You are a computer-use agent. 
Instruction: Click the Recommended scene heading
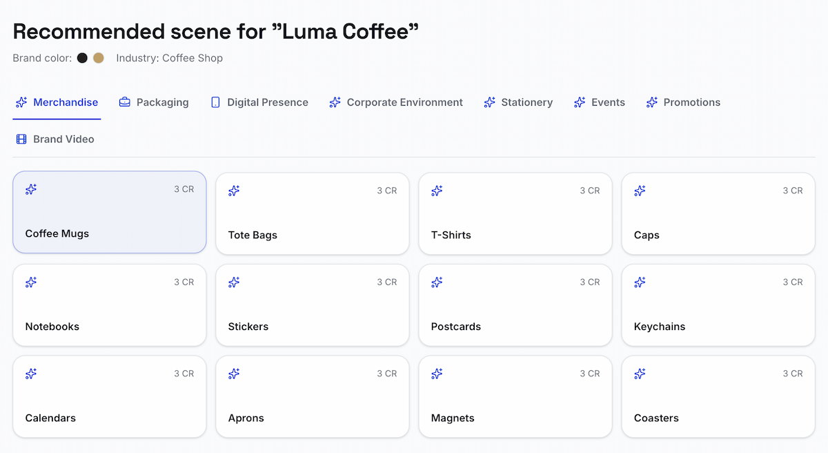(x=216, y=31)
